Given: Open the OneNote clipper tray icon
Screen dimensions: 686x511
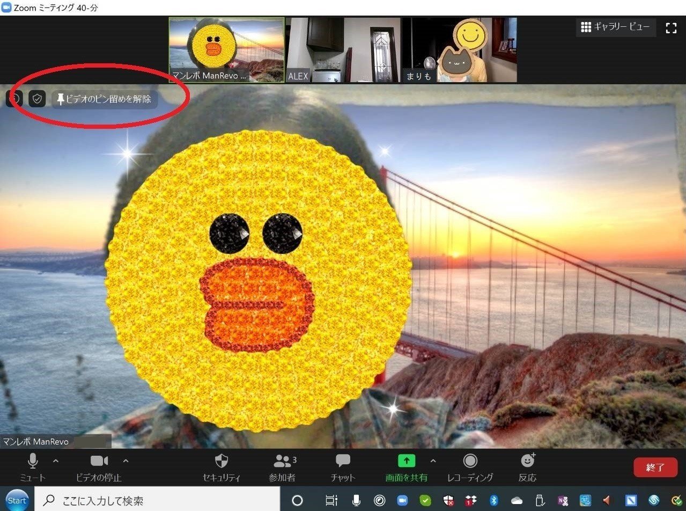Looking at the screenshot, I should pyautogui.click(x=563, y=500).
